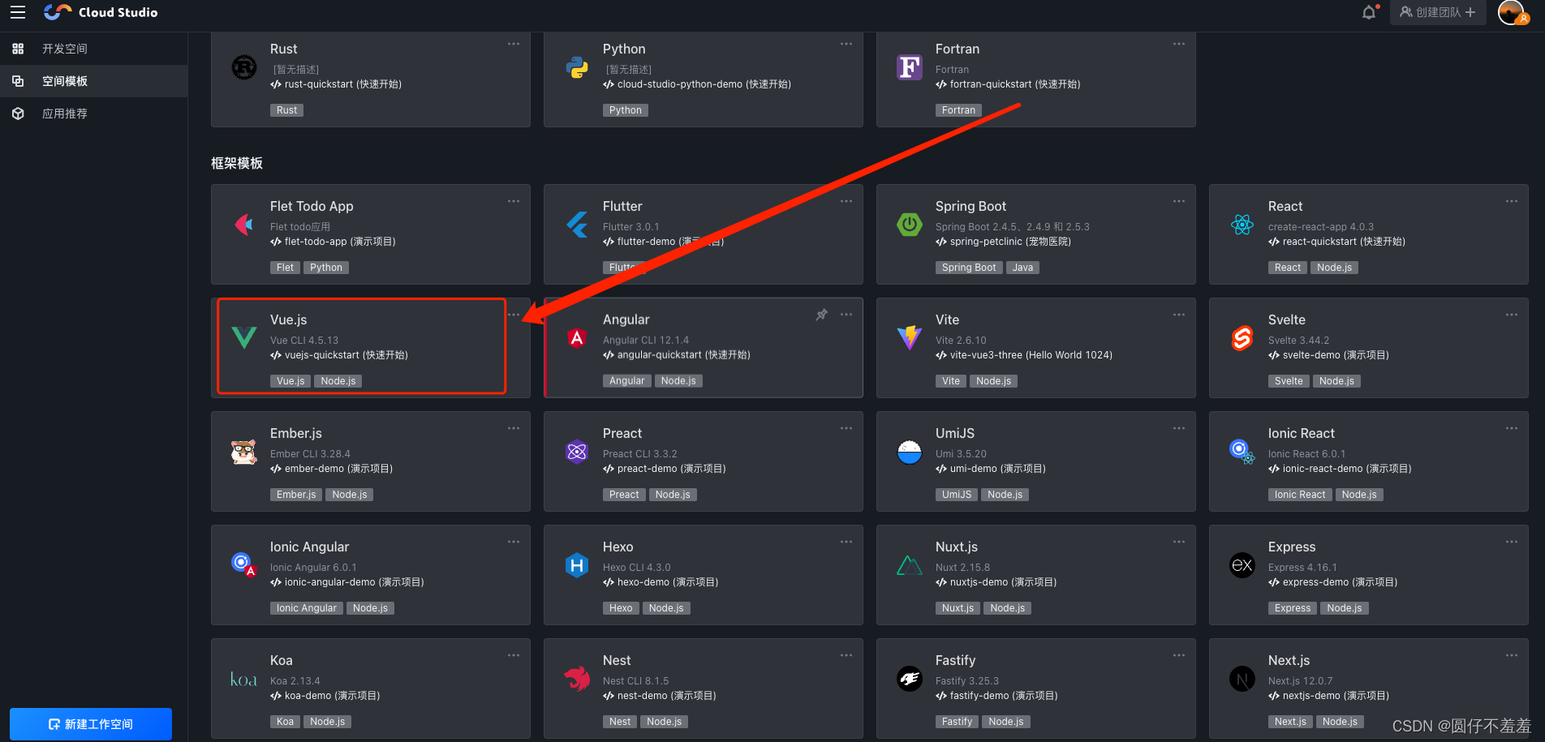Open the hamburger menu icon
The width and height of the screenshot is (1545, 742).
click(18, 12)
